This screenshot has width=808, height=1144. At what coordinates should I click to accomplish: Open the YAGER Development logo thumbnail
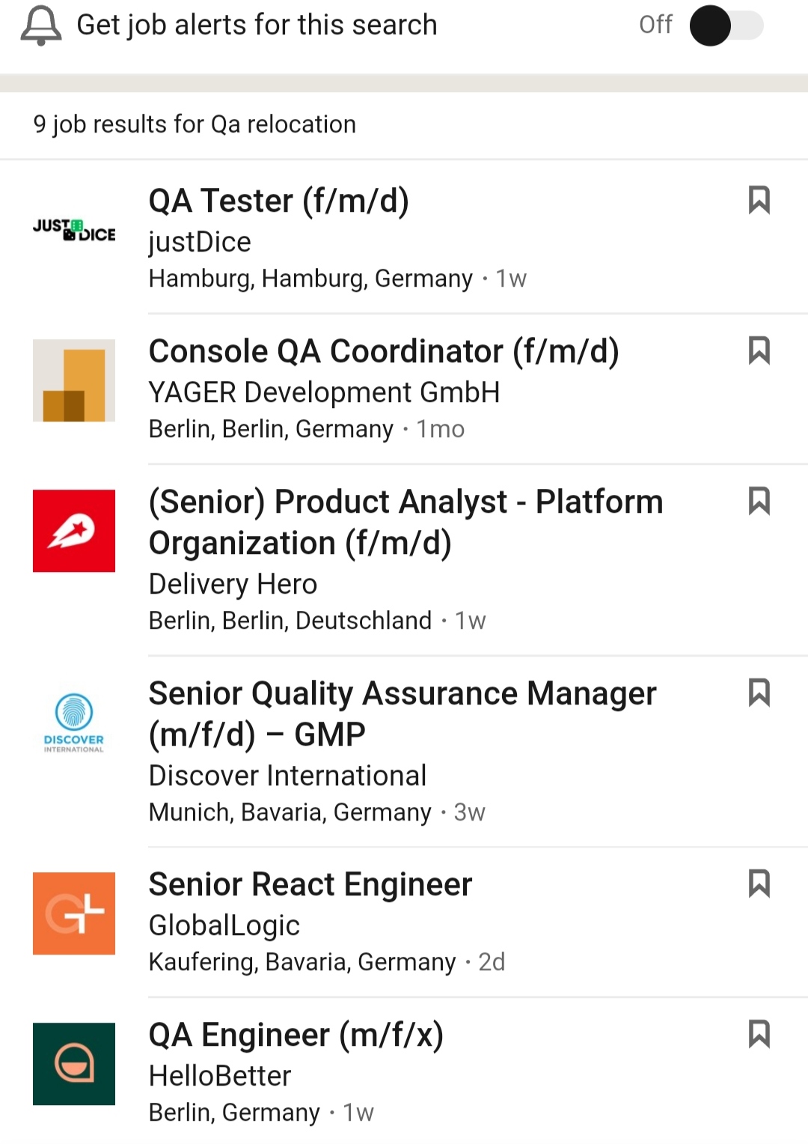tap(74, 380)
